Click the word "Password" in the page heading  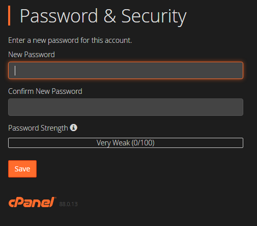(x=59, y=16)
